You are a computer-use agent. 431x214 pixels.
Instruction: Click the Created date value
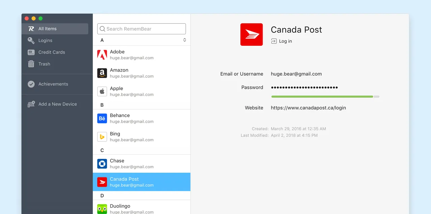(x=298, y=129)
